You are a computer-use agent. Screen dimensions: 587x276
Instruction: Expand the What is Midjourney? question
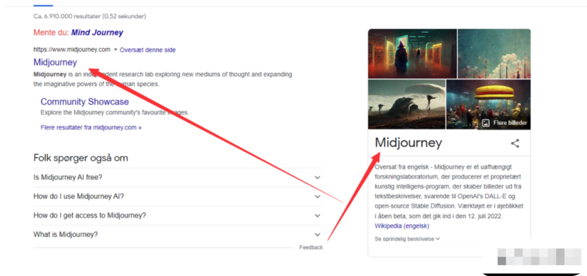[x=178, y=235]
